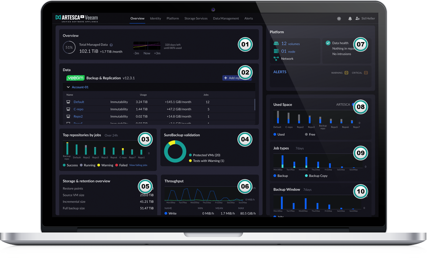Click '80.5 GiB/h' max write value
Image resolution: width=427 pixels, height=258 pixels.
tap(248, 214)
